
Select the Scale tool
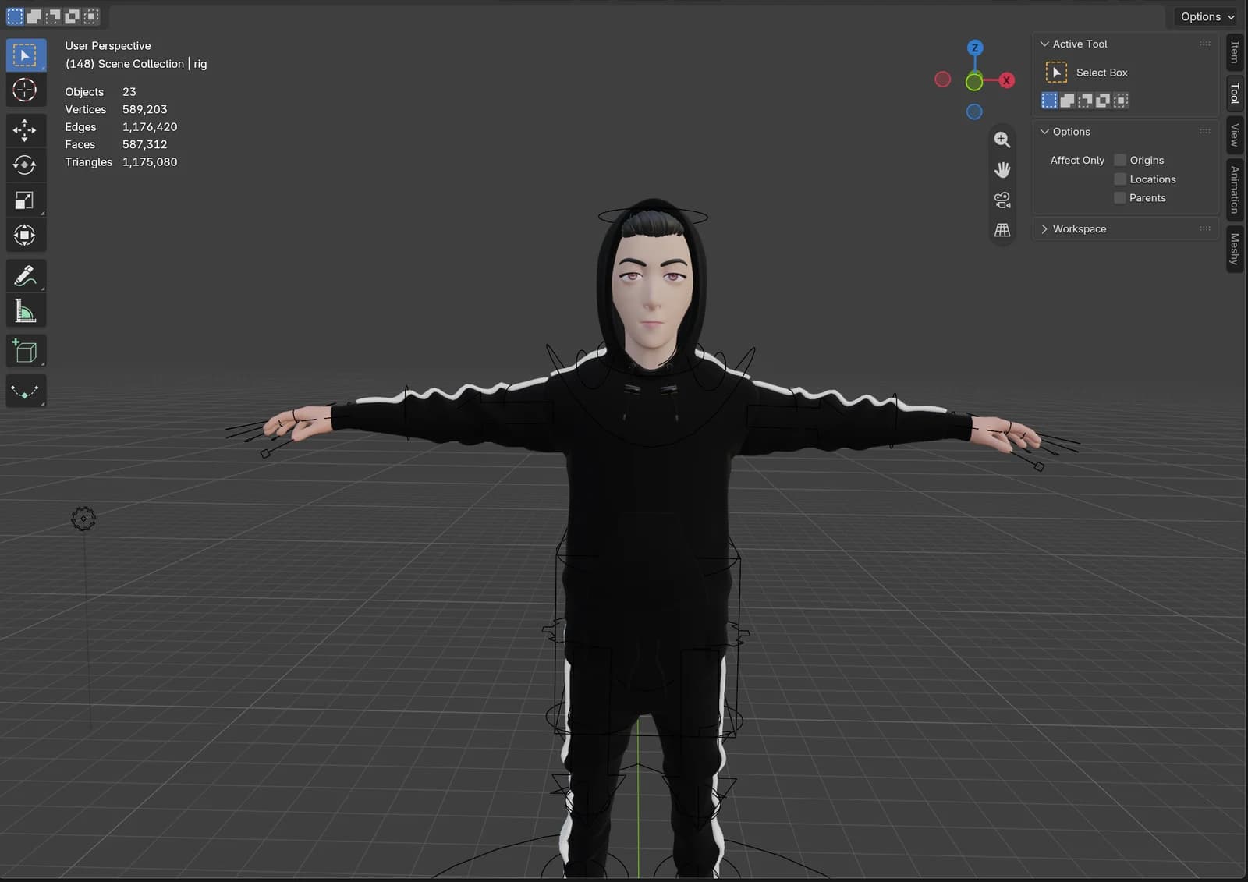click(x=25, y=200)
